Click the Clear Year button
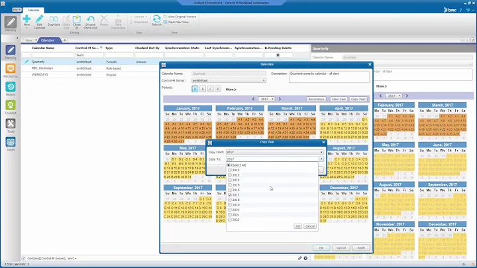Image resolution: width=477 pixels, height=268 pixels. 339,99
